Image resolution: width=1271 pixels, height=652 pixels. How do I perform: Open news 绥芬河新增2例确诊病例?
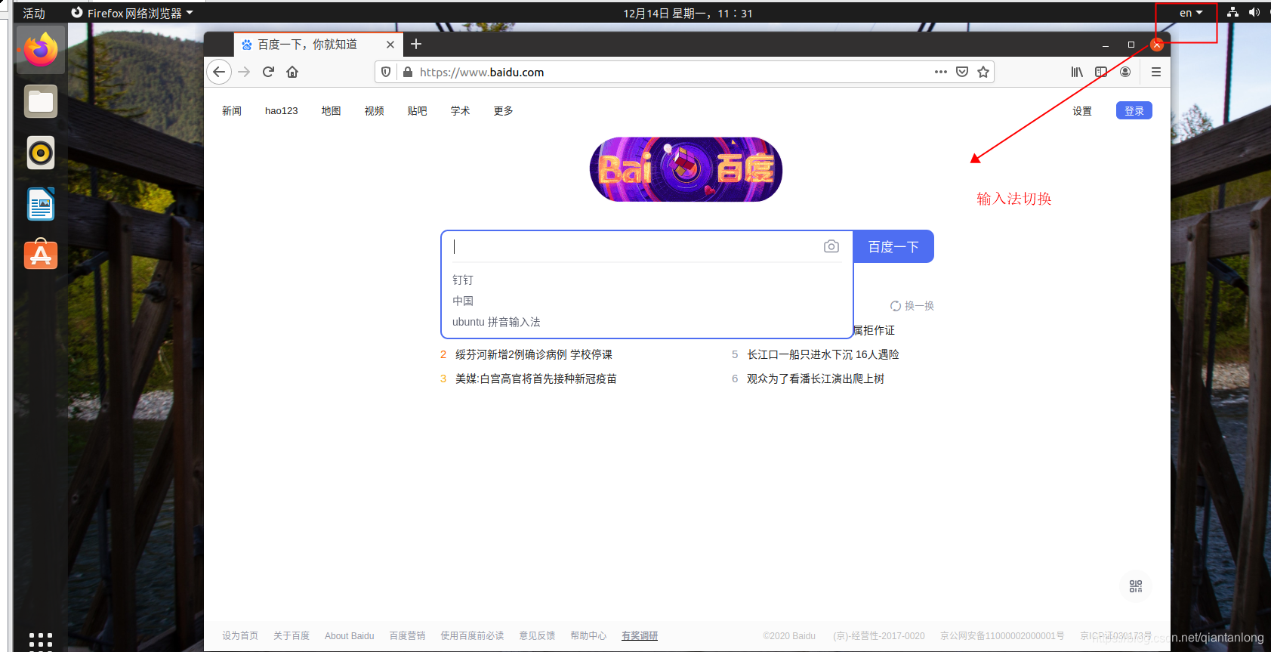(x=533, y=354)
